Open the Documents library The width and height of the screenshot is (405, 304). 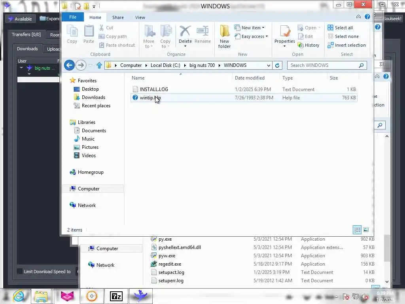coord(90,131)
